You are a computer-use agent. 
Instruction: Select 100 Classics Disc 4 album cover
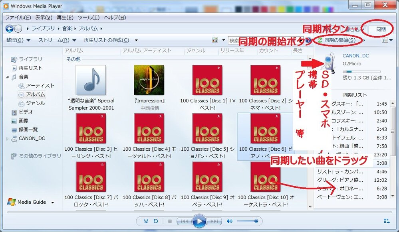(149, 129)
